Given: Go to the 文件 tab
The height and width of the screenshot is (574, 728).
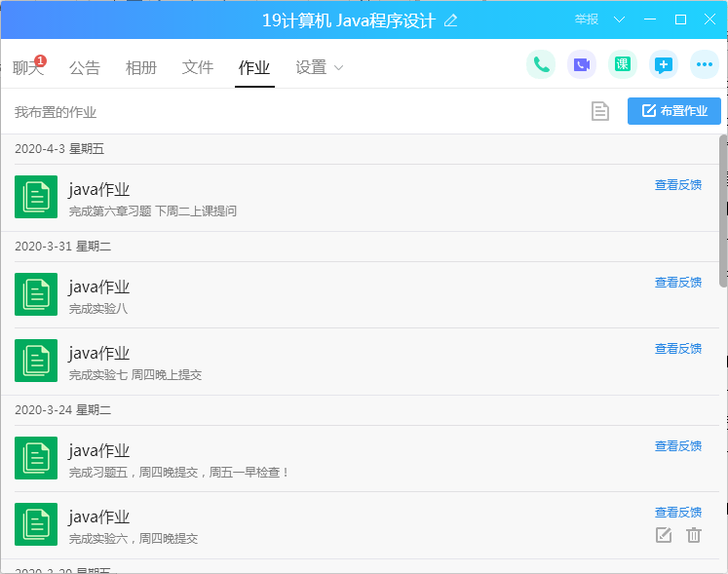Looking at the screenshot, I should point(198,67).
